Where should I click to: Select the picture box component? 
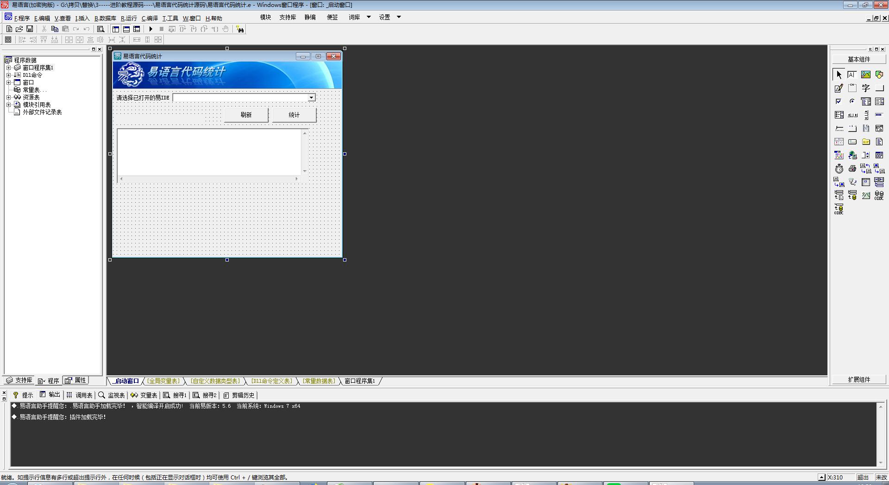click(x=866, y=75)
